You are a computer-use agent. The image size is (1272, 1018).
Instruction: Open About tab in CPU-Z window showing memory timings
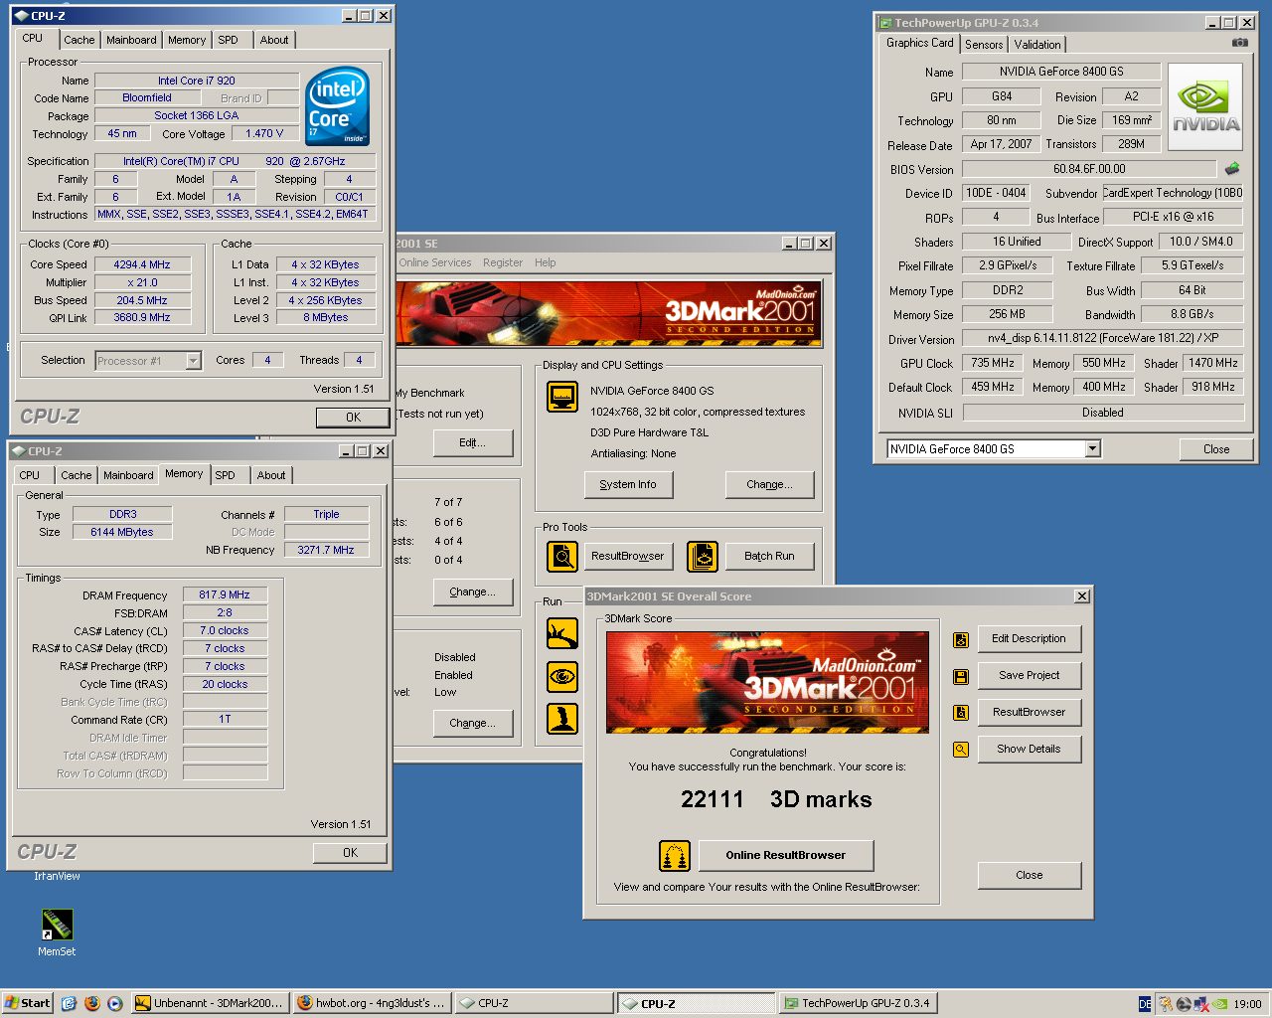(271, 475)
